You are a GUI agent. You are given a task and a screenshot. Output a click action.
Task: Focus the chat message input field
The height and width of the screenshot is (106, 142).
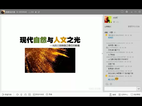(x=120, y=89)
